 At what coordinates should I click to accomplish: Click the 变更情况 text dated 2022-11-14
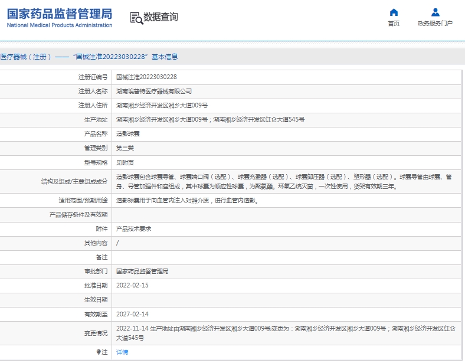[x=286, y=333]
